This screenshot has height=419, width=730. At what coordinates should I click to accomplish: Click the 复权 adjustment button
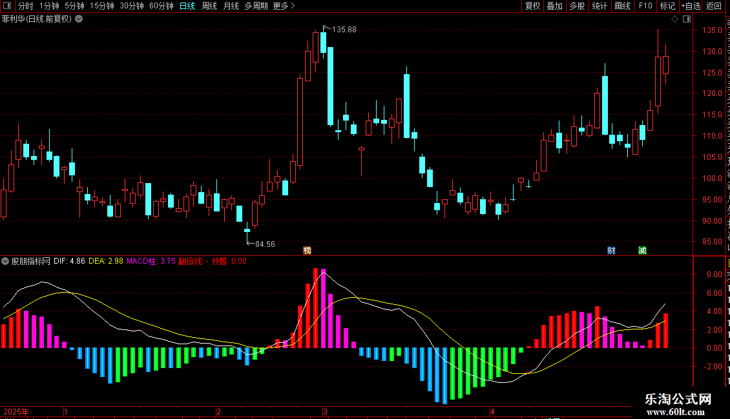[x=532, y=6]
